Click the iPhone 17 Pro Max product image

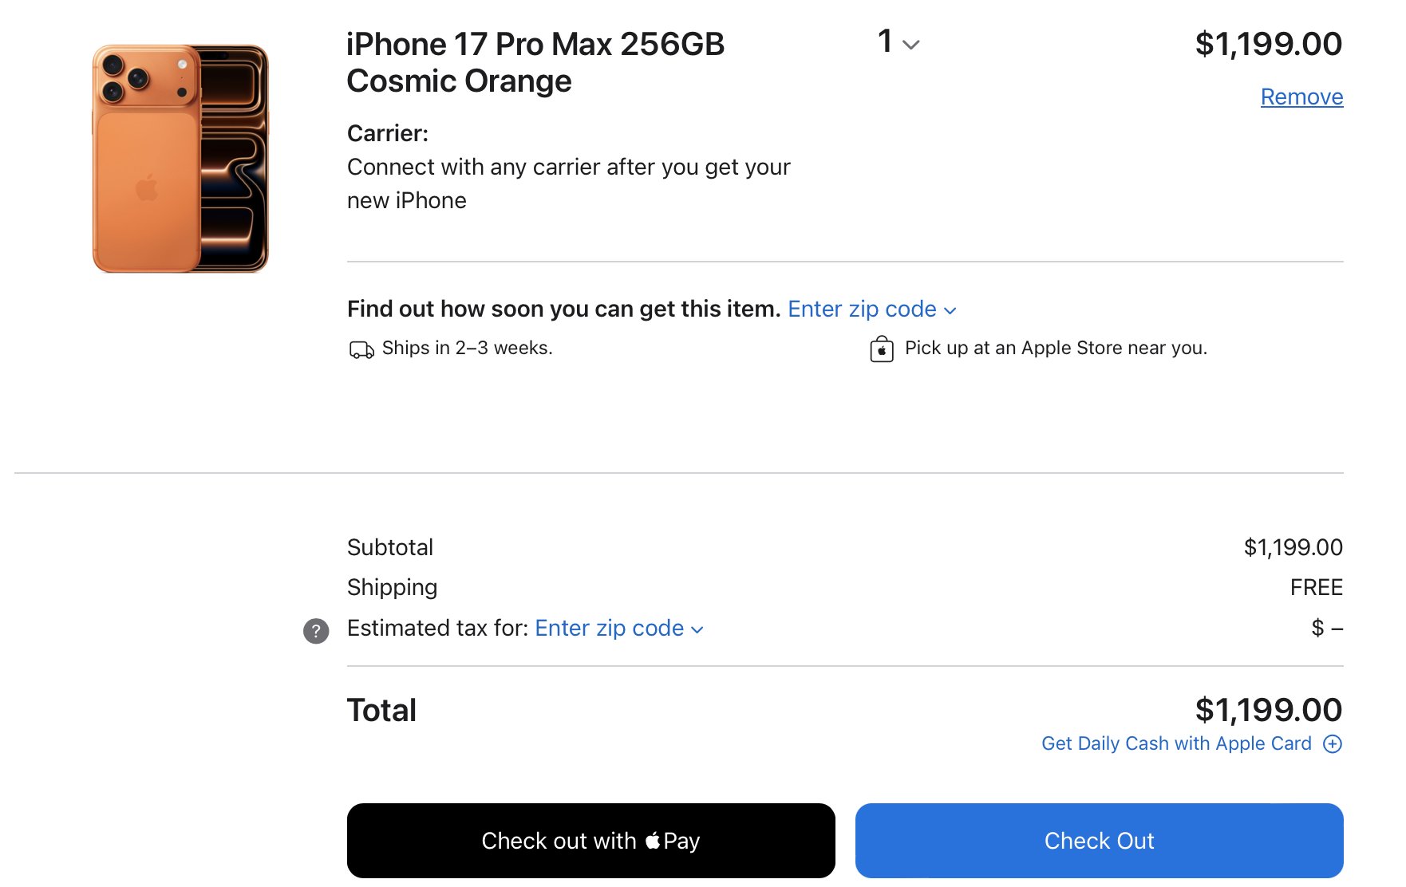(x=180, y=158)
